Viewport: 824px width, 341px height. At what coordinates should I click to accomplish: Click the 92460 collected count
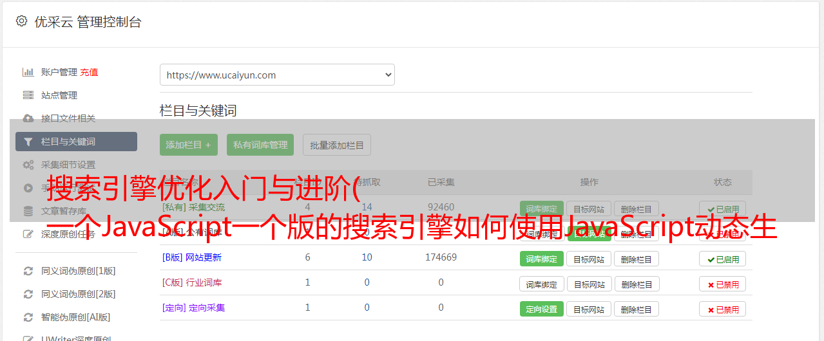441,207
